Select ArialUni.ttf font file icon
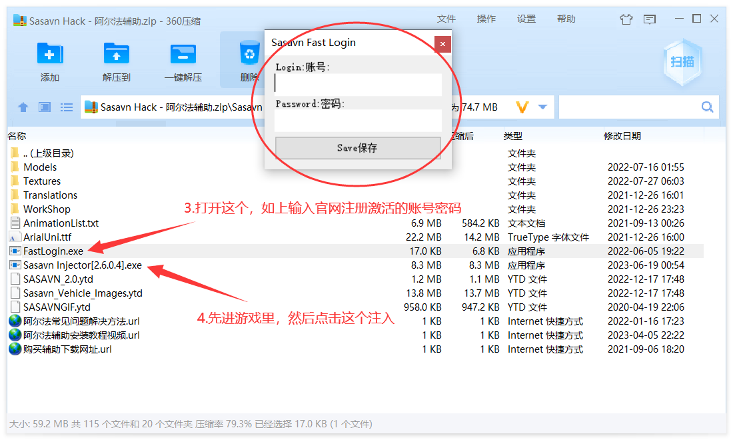The height and width of the screenshot is (440, 733). (15, 237)
